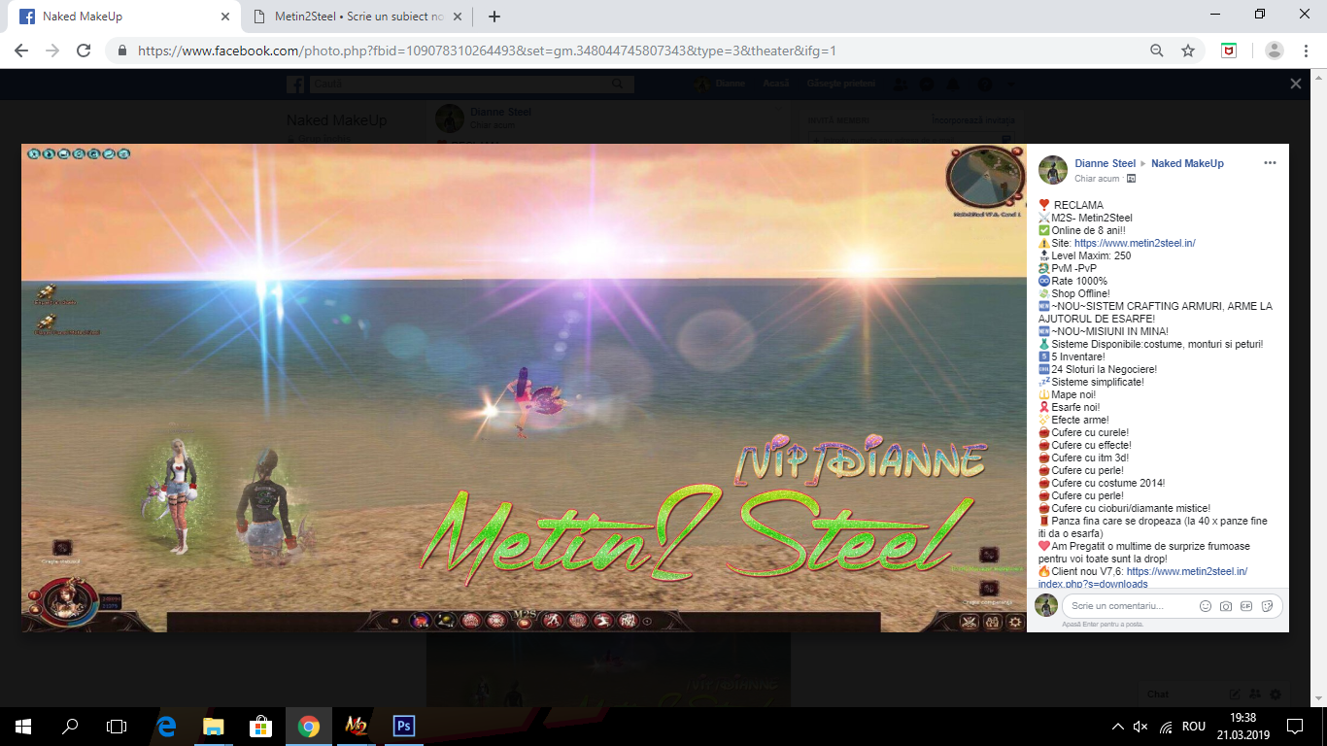This screenshot has width=1327, height=746.
Task: Open the Naked MakeUp group link
Action: pos(1187,163)
